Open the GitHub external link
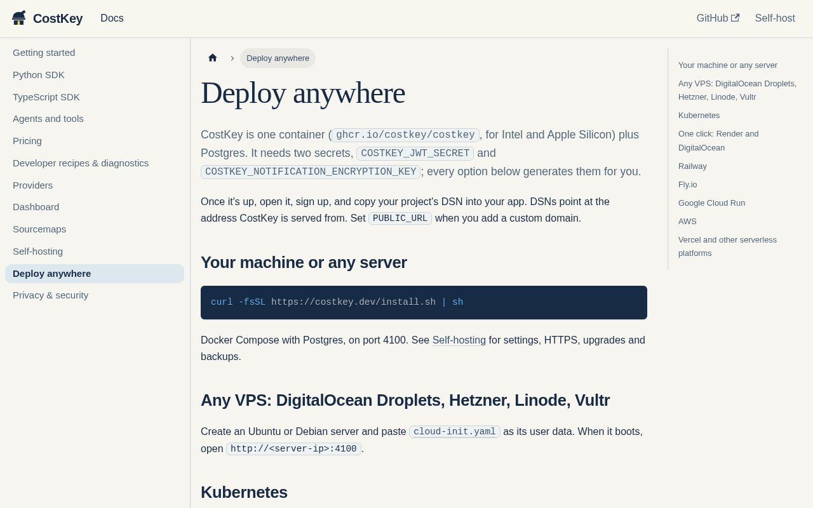 tap(718, 18)
